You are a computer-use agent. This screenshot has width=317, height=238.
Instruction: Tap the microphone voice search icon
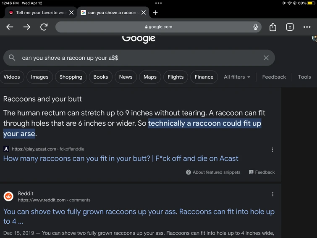pyautogui.click(x=255, y=27)
